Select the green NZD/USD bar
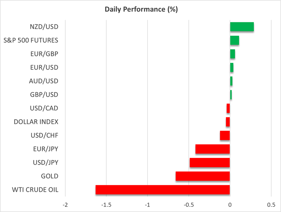Image resolution: width=281 pixels, height=212 pixels. click(x=242, y=27)
